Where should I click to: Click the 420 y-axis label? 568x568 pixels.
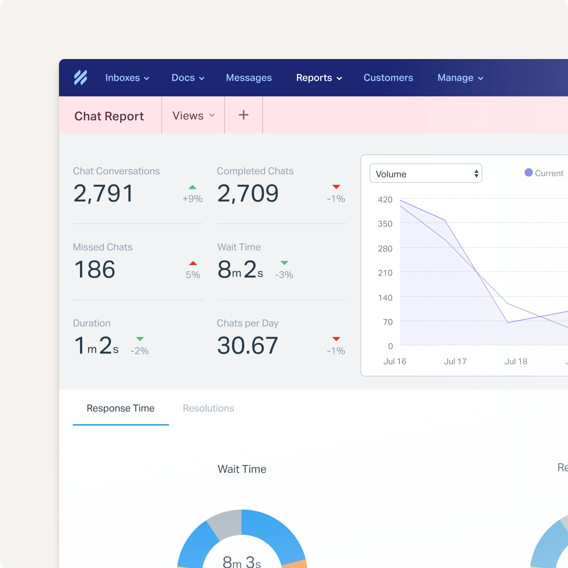pos(385,200)
